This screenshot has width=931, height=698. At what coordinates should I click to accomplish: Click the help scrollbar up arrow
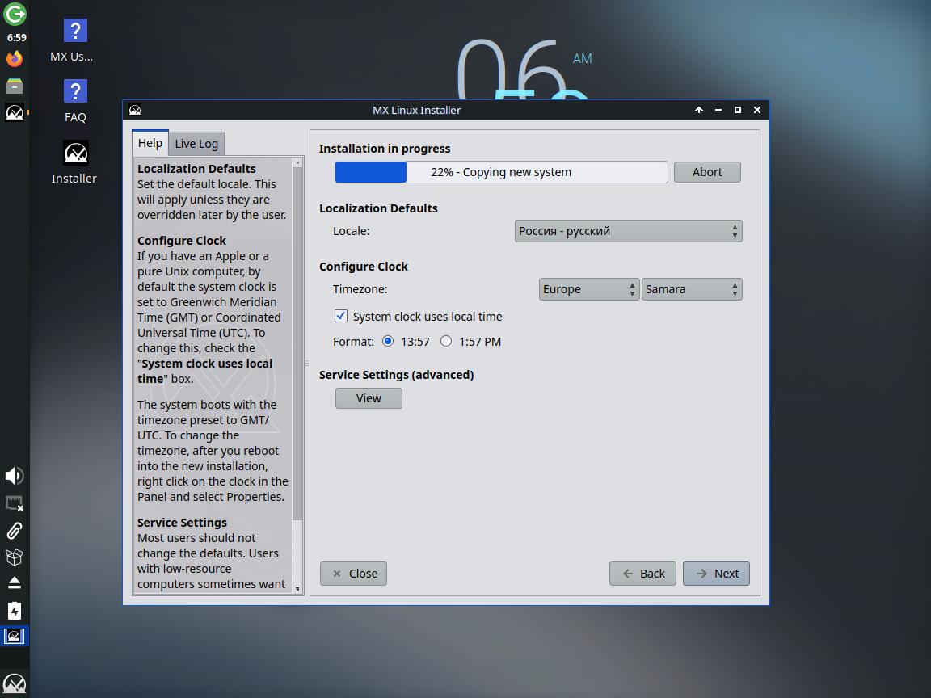(x=298, y=162)
